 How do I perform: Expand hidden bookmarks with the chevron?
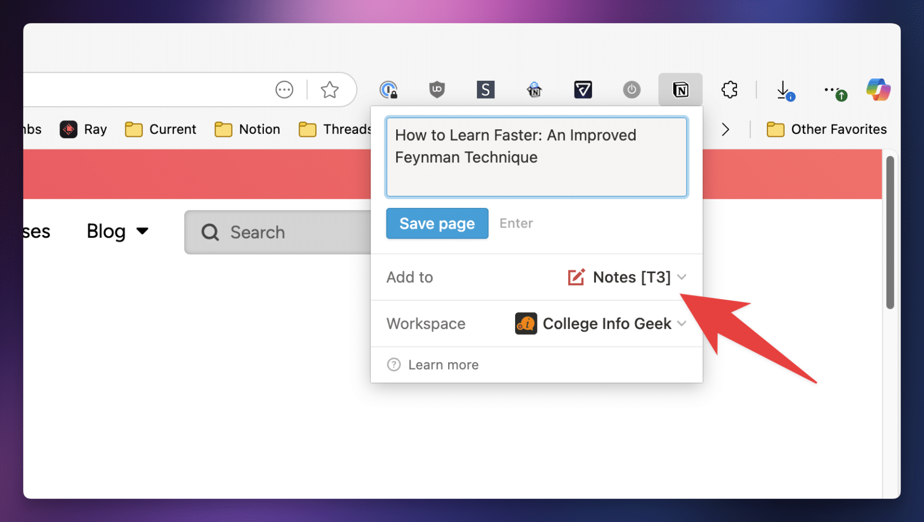pos(726,129)
